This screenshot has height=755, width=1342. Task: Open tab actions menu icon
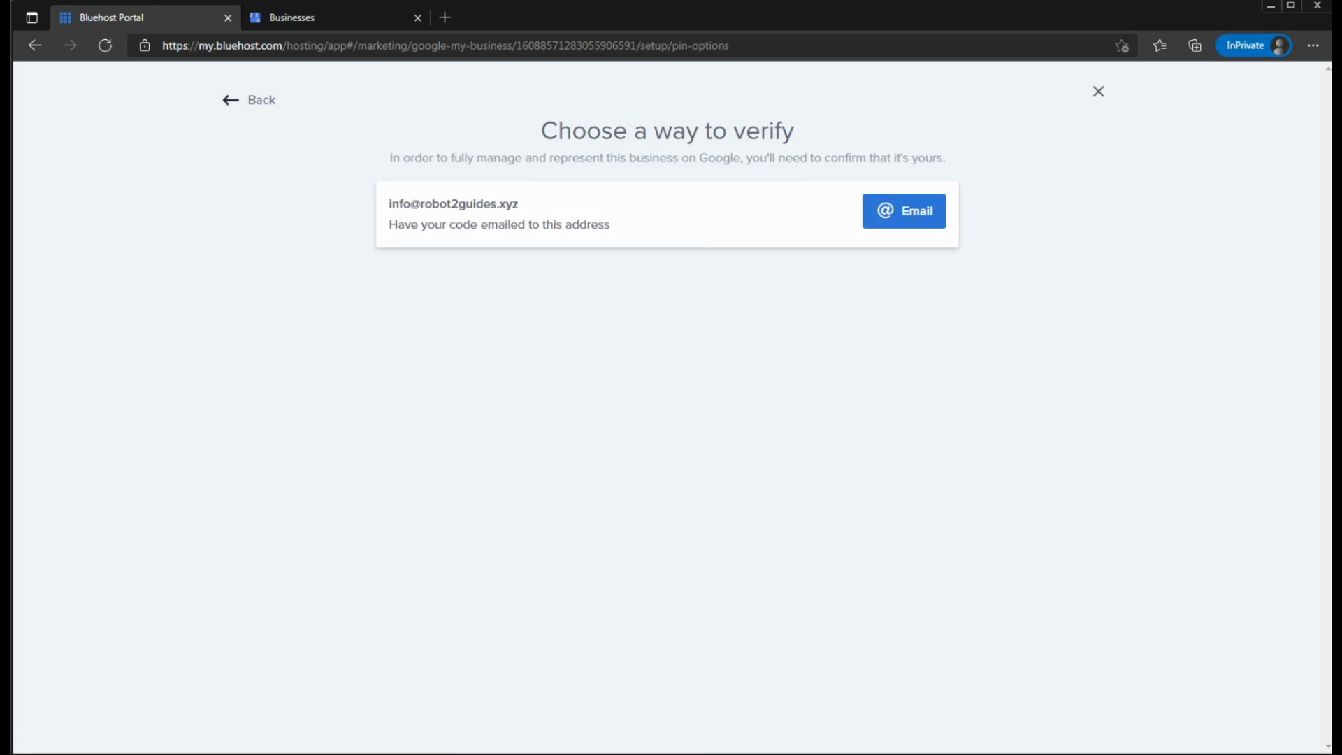click(x=31, y=17)
